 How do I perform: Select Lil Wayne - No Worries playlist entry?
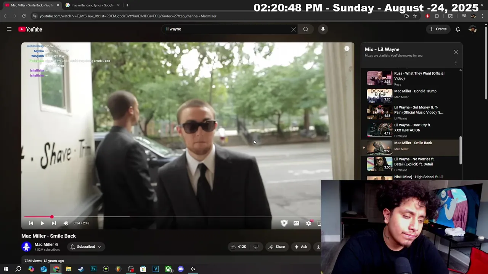coord(410,164)
